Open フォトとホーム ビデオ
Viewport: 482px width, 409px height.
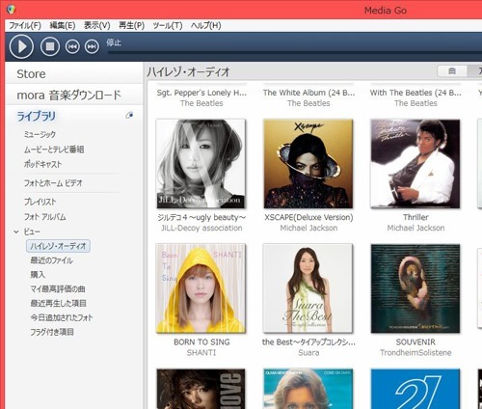pyautogui.click(x=53, y=183)
